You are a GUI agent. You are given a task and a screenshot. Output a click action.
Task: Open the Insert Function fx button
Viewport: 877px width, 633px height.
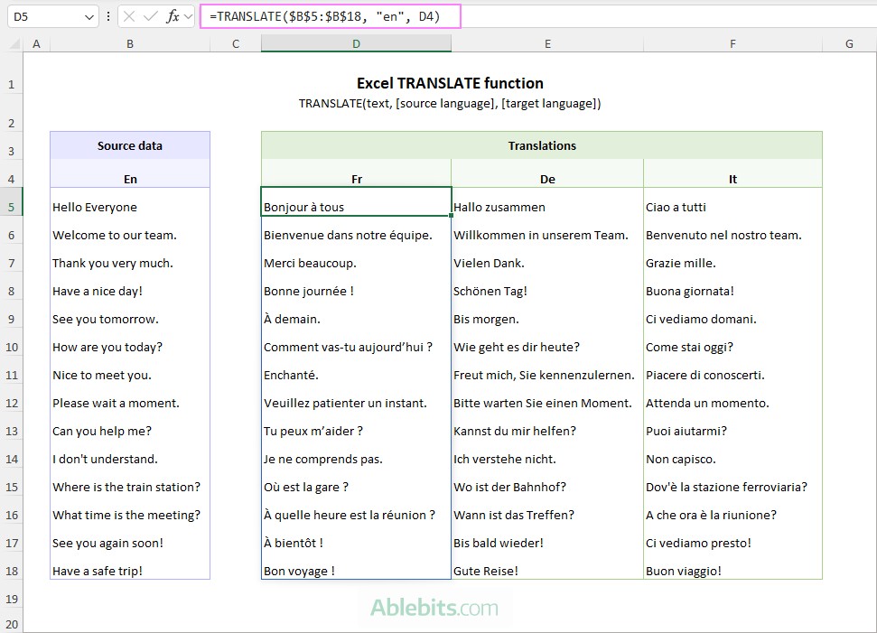coord(173,17)
